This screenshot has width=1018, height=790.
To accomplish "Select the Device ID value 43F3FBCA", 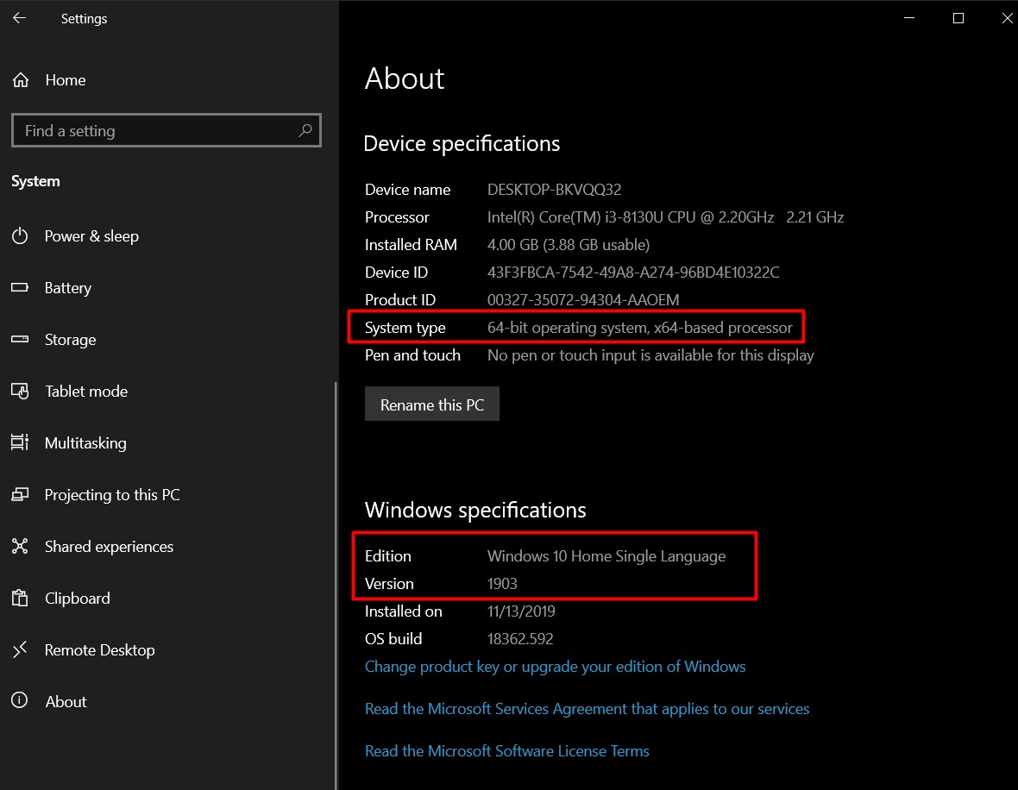I will (633, 273).
